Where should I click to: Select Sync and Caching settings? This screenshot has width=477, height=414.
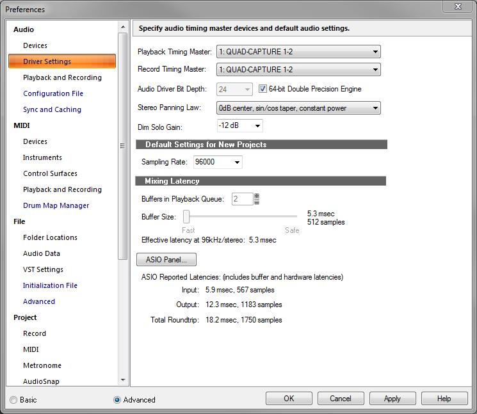[52, 109]
